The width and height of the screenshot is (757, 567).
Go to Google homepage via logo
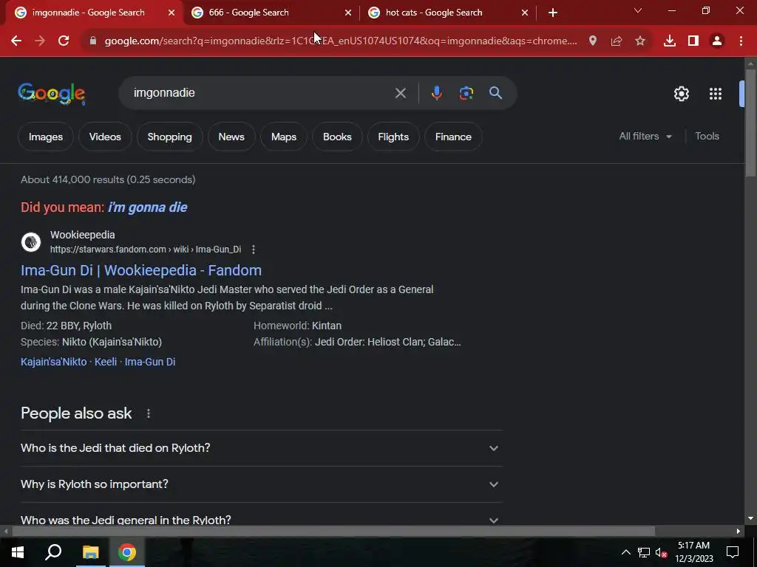(x=52, y=94)
